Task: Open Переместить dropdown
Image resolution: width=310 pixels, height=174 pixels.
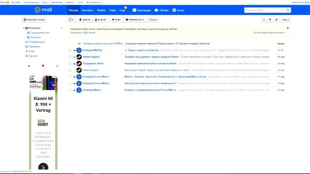Action: click(135, 19)
